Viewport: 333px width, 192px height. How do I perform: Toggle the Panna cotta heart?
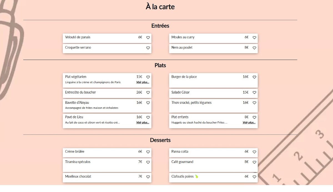(254, 152)
